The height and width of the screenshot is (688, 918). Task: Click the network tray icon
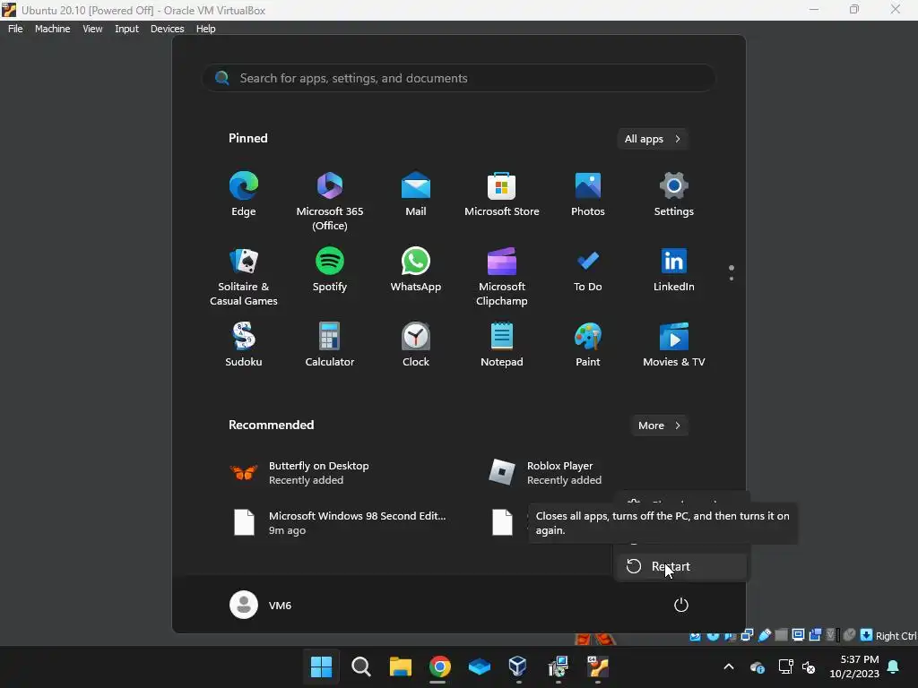coord(785,666)
